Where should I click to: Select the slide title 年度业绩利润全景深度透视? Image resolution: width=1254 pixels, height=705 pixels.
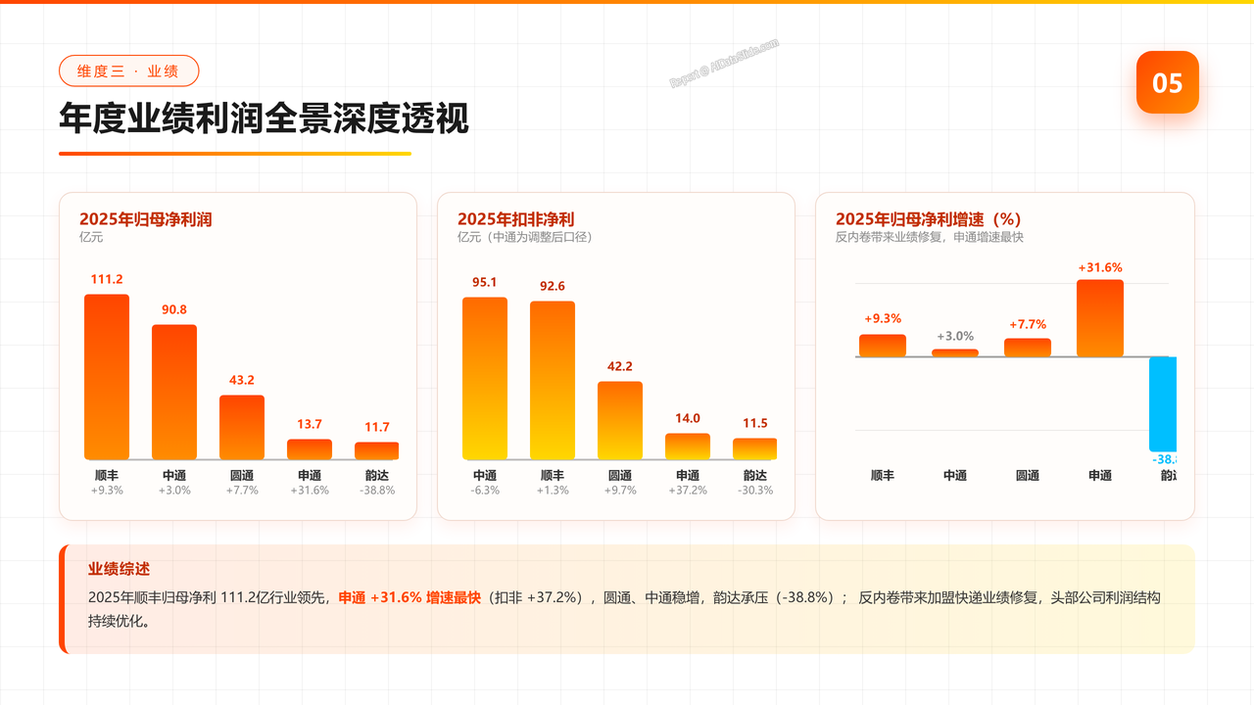click(264, 118)
